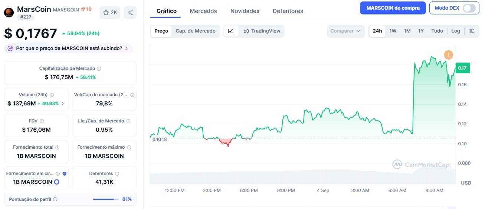Expand Volume (24h) details arrow
The height and width of the screenshot is (209, 485).
click(x=62, y=104)
